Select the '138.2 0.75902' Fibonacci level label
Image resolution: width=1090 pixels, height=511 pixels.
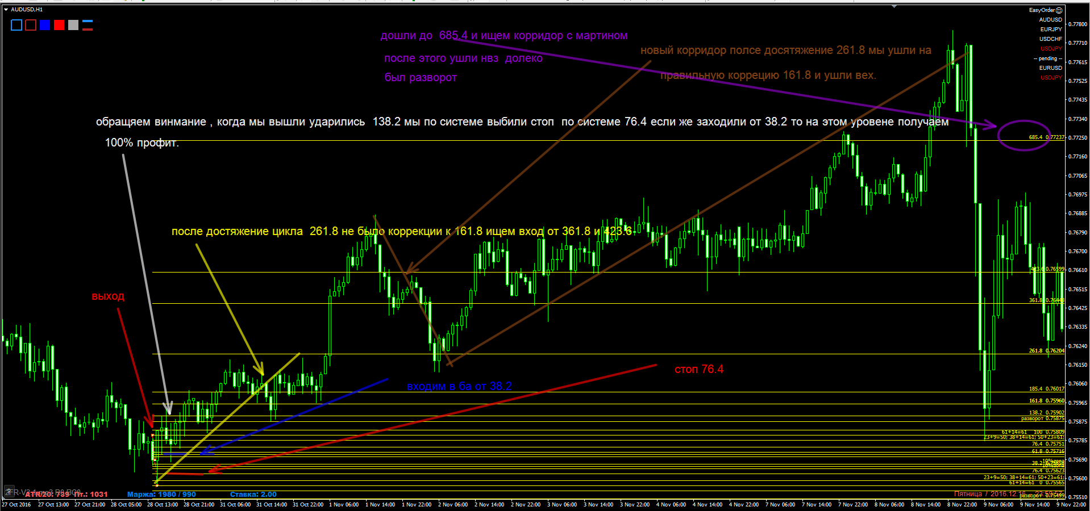click(x=1046, y=413)
